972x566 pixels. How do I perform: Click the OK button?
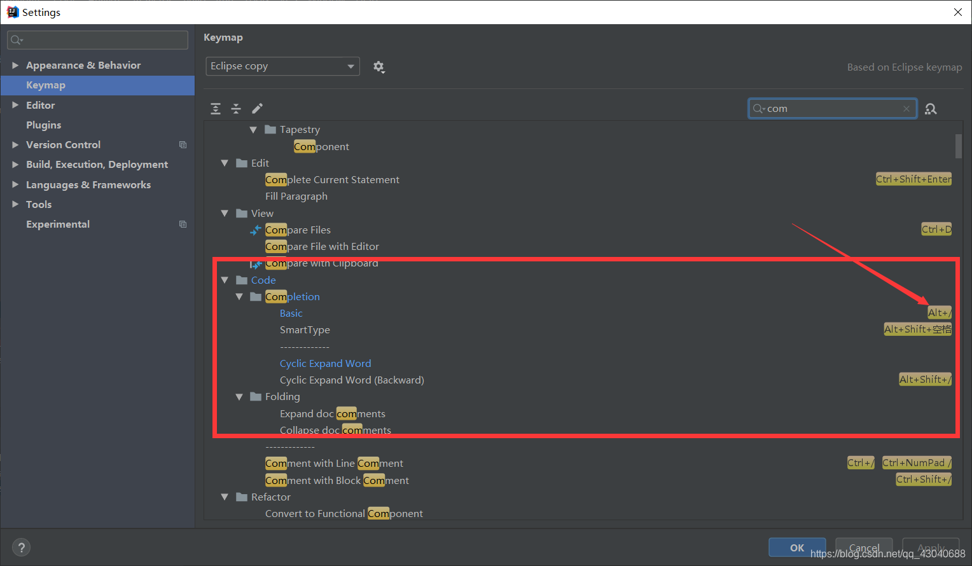797,548
